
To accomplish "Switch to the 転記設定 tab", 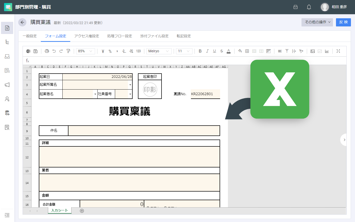I will coord(184,36).
